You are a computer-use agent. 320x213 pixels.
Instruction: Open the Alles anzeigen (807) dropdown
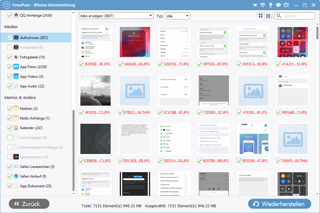[116, 16]
